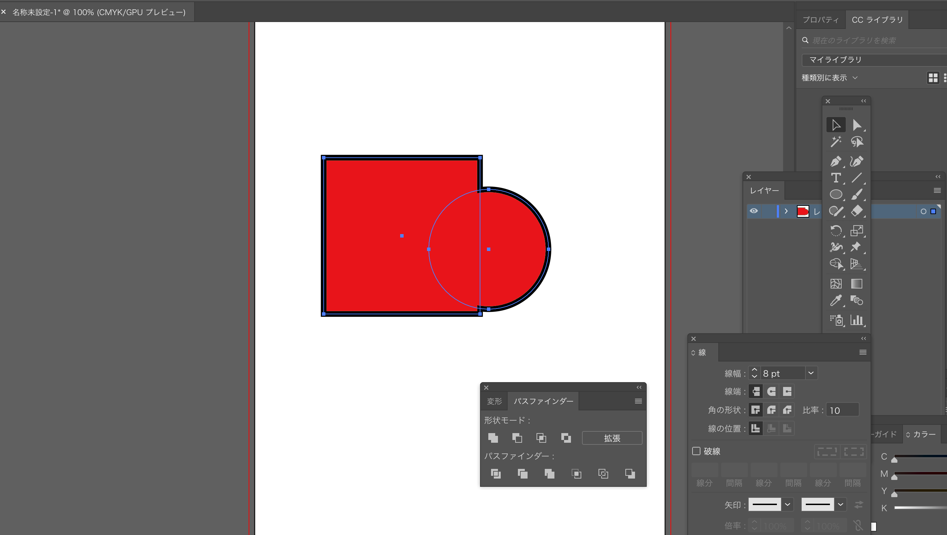The width and height of the screenshot is (947, 535).
Task: Switch to the 変形 tab
Action: click(494, 401)
